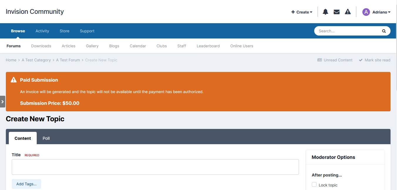
Task: Open the Staff submenu item
Action: pos(182,46)
